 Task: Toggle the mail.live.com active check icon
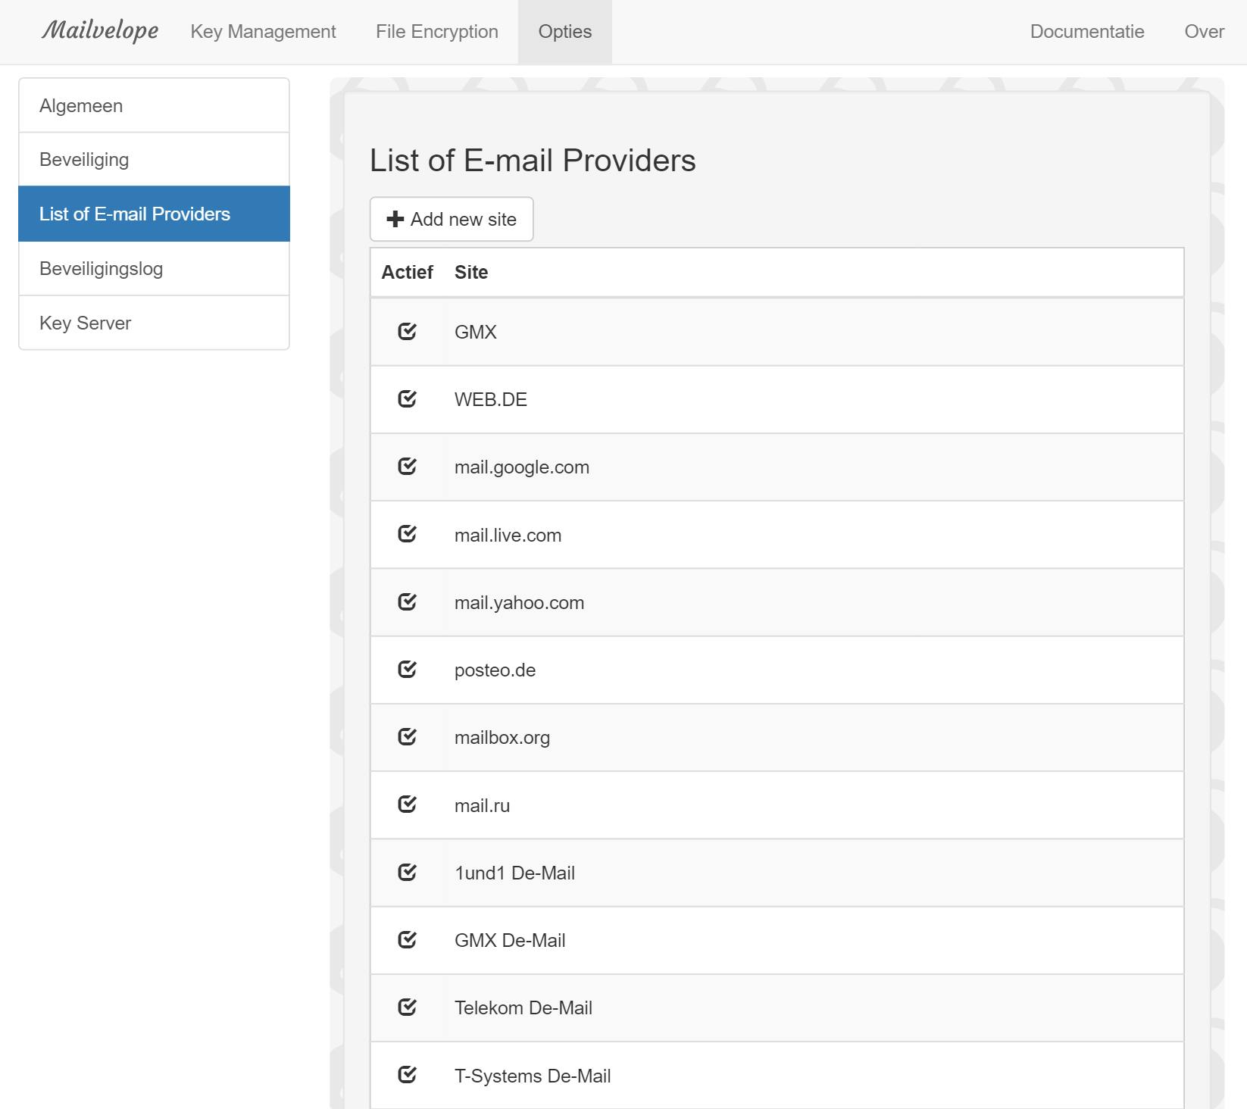click(407, 534)
